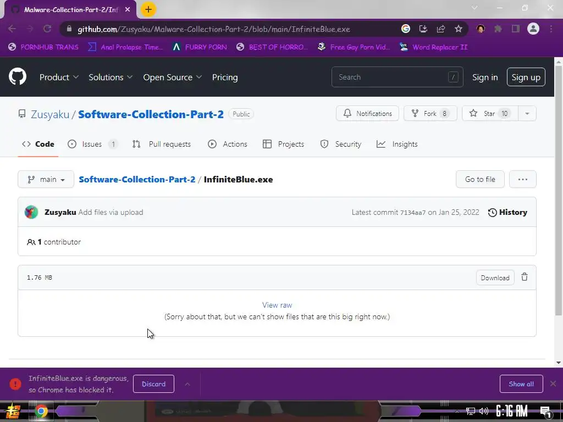
Task: Open the Pull requests tab
Action: (x=162, y=144)
